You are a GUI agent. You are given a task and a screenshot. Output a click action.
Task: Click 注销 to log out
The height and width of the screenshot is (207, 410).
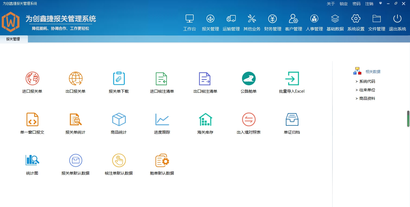pyautogui.click(x=369, y=4)
